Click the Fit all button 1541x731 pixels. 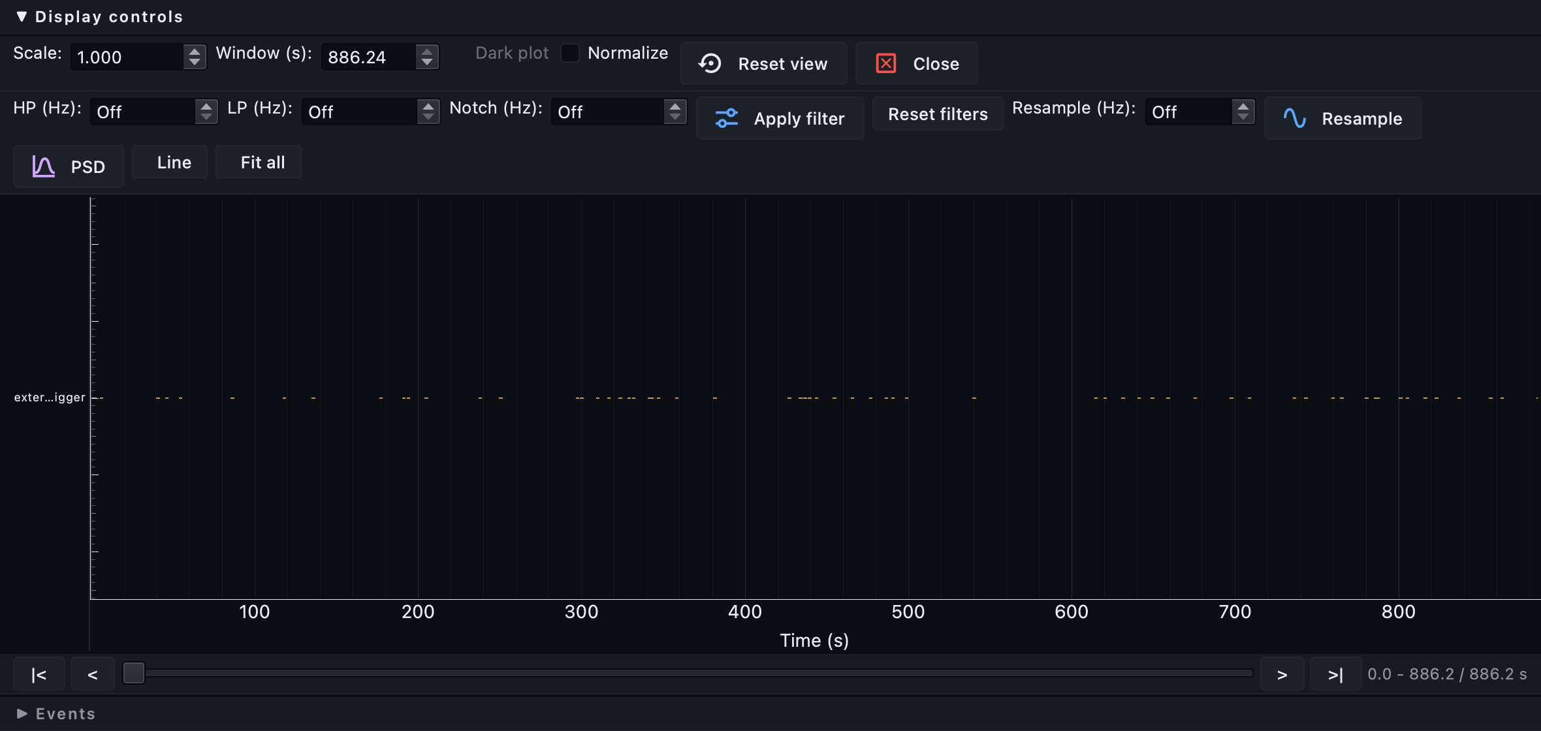[259, 162]
